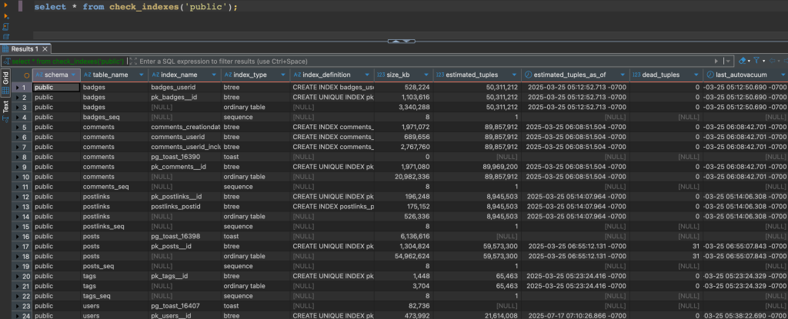Open the index_type column filter dropdown
Viewport: 788px width, 319px height.
[283, 75]
